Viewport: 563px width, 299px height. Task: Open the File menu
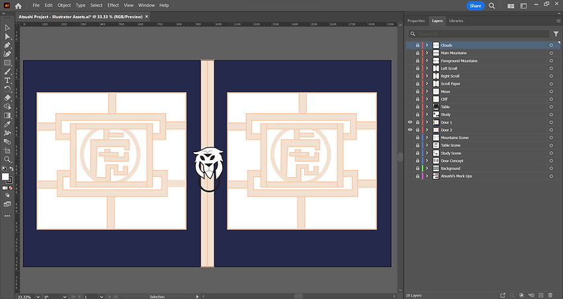(x=36, y=5)
